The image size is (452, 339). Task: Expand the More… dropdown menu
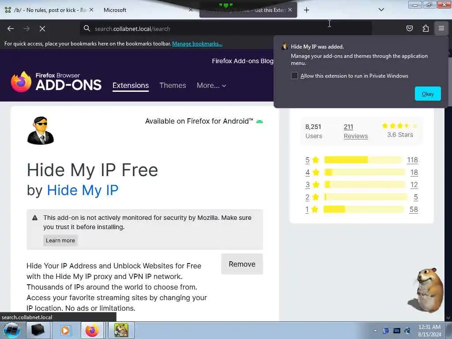(x=211, y=85)
